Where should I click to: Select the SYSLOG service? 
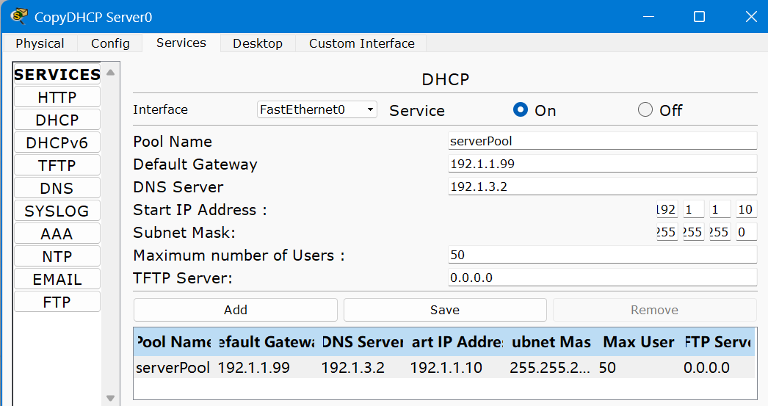57,211
